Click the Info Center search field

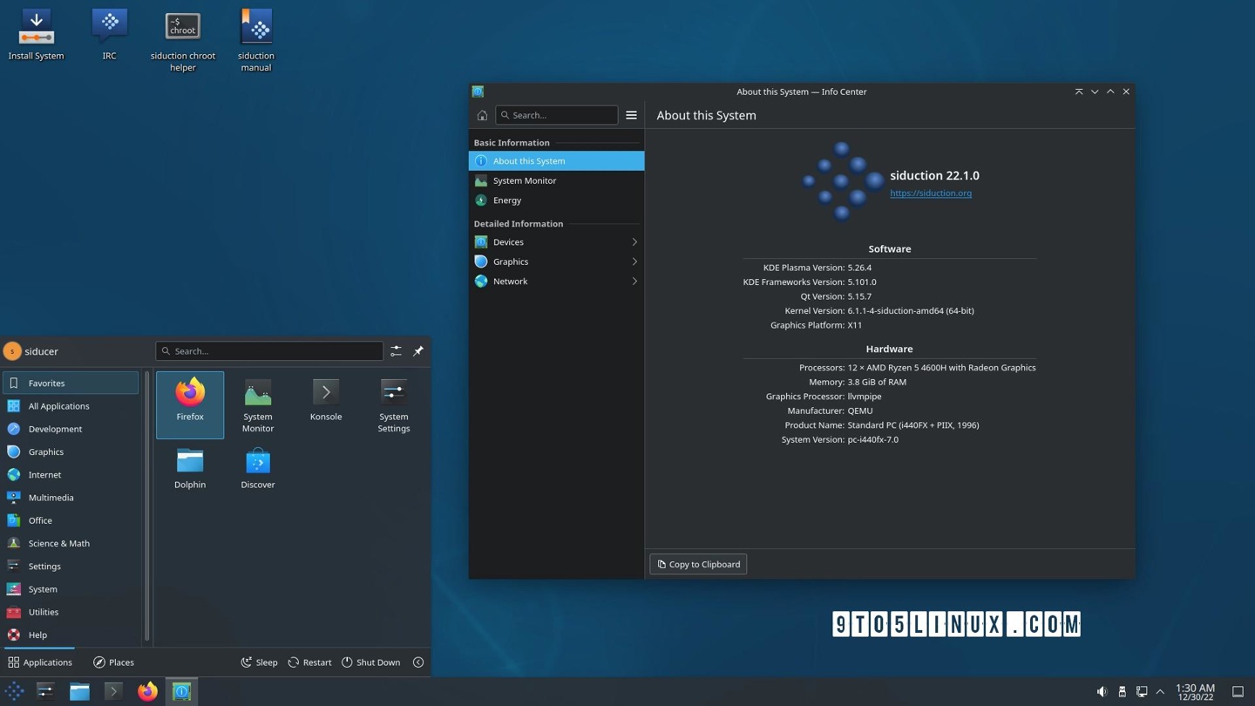(556, 115)
